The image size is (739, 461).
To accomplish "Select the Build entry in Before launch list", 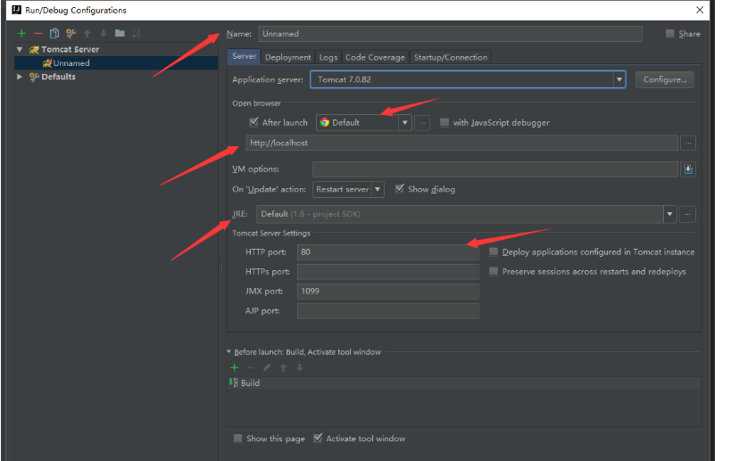I will (x=464, y=383).
